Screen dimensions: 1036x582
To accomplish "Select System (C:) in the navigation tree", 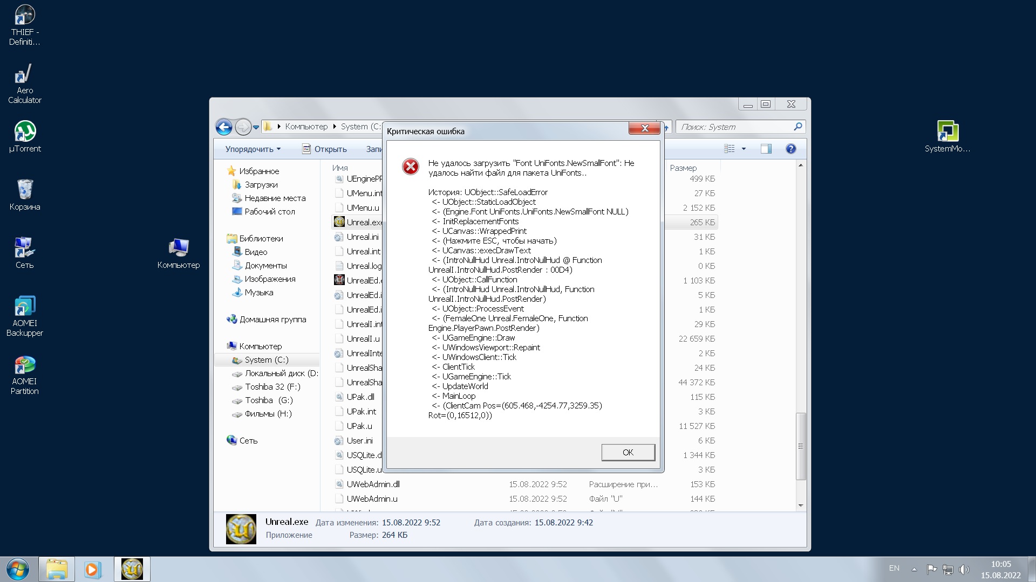I will (x=266, y=360).
